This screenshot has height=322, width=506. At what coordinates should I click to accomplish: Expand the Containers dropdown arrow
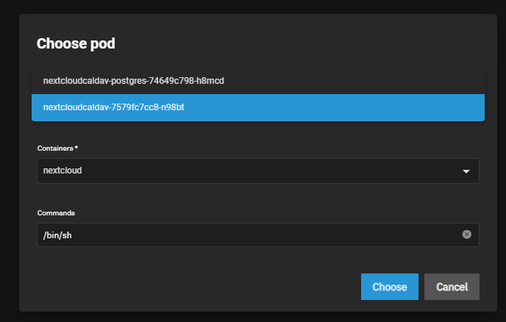coord(466,171)
